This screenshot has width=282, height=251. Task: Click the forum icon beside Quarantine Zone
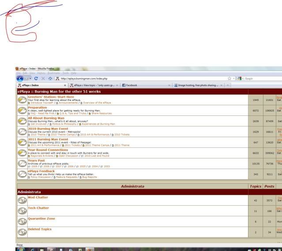(x=22, y=221)
